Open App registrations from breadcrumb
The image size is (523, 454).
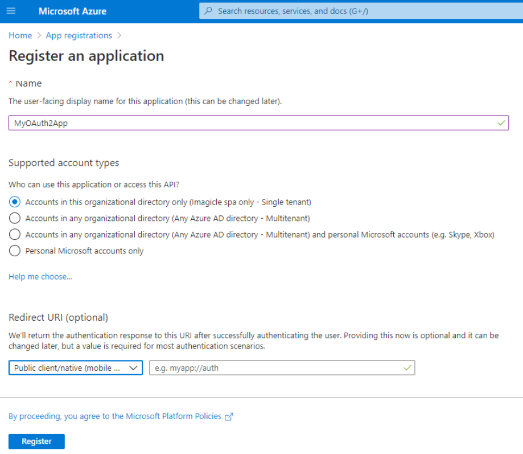(79, 35)
